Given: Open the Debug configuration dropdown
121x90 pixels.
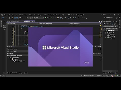Looking at the screenshot, I should pyautogui.click(x=30, y=18).
